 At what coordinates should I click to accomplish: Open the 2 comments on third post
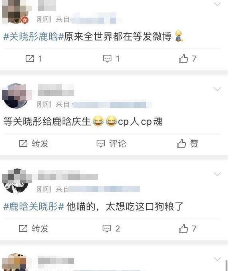[111, 229]
